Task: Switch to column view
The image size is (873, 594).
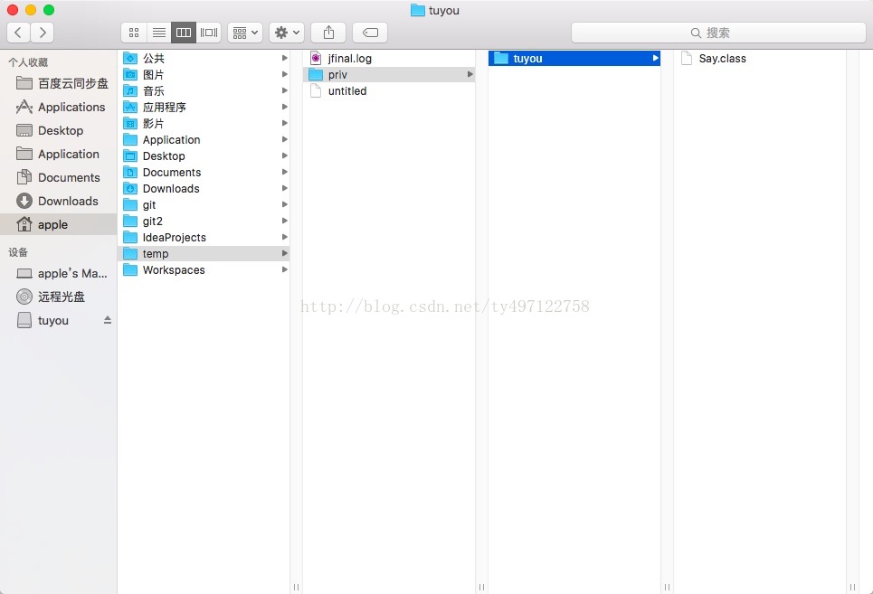Action: click(x=184, y=33)
